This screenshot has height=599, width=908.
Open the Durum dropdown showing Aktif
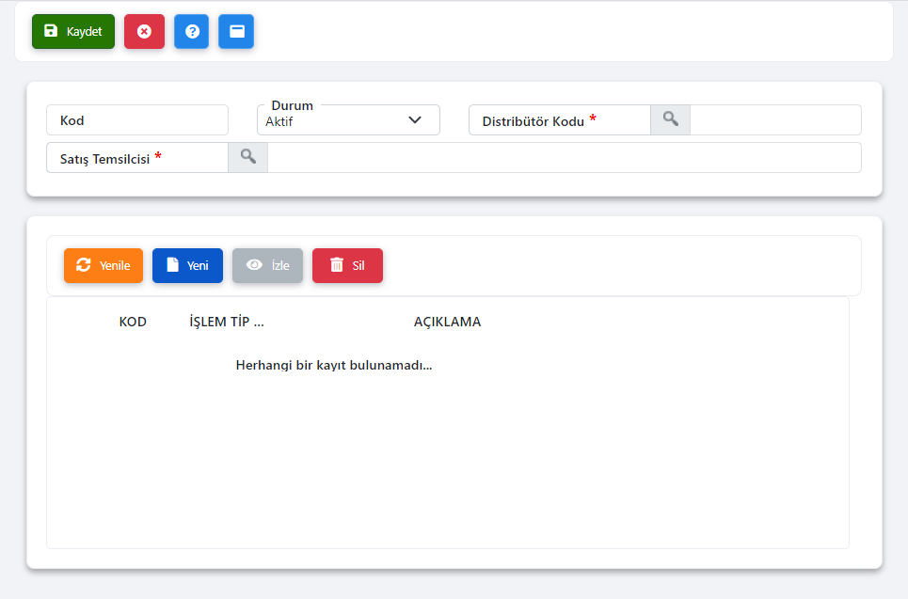(x=348, y=119)
